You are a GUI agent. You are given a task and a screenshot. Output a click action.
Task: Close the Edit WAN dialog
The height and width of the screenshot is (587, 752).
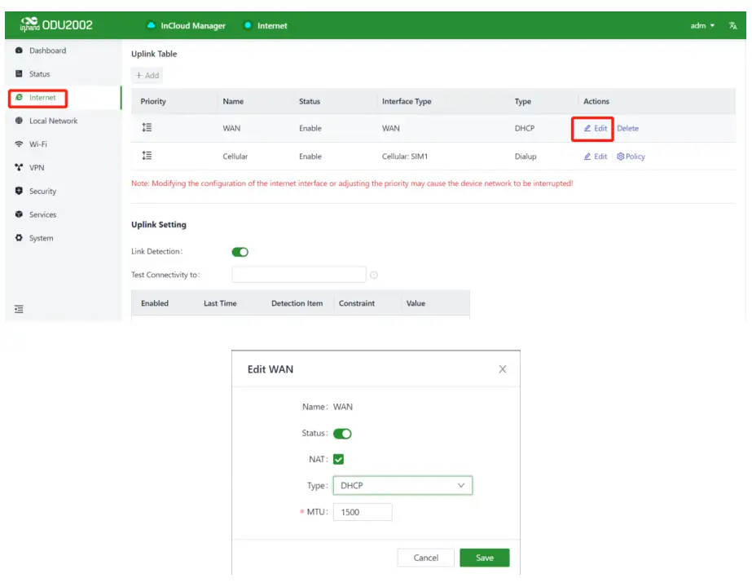[502, 369]
